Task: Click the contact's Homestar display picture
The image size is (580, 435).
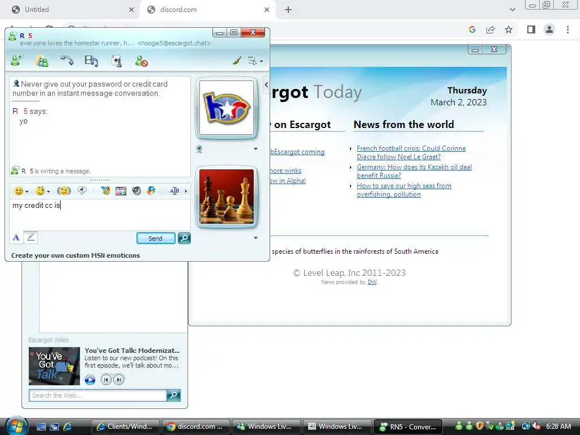Action: click(227, 108)
